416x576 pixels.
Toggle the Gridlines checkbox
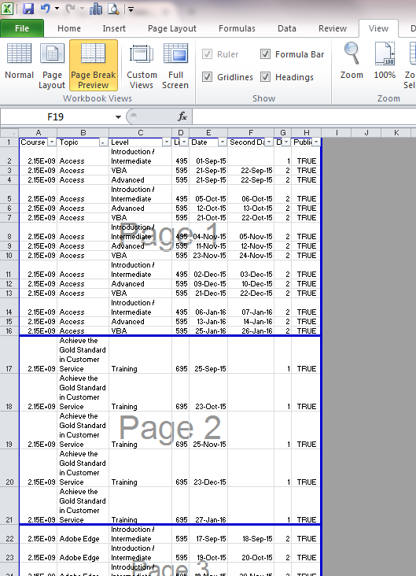pyautogui.click(x=207, y=77)
